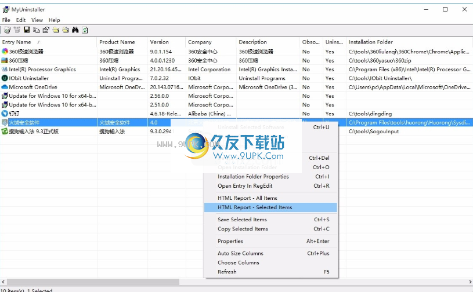Image resolution: width=473 pixels, height=292 pixels.
Task: Click the colorful 360极速浏览器 entry icon
Action: [5, 52]
